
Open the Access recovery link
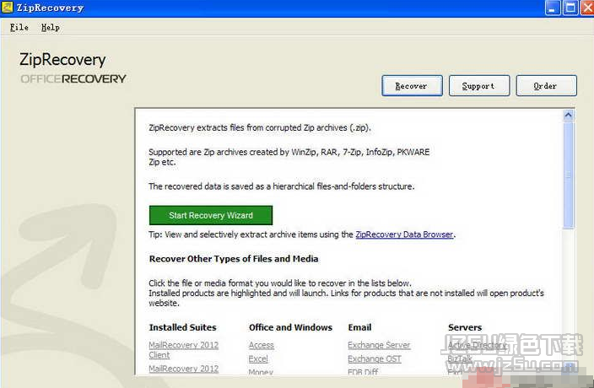point(261,345)
